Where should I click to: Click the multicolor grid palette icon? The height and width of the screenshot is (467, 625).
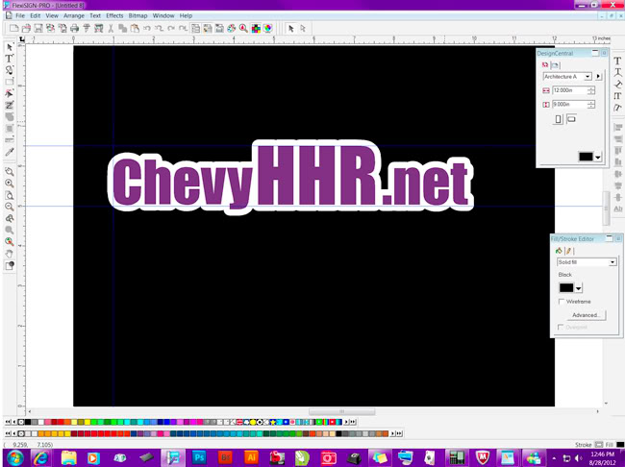tap(256, 28)
